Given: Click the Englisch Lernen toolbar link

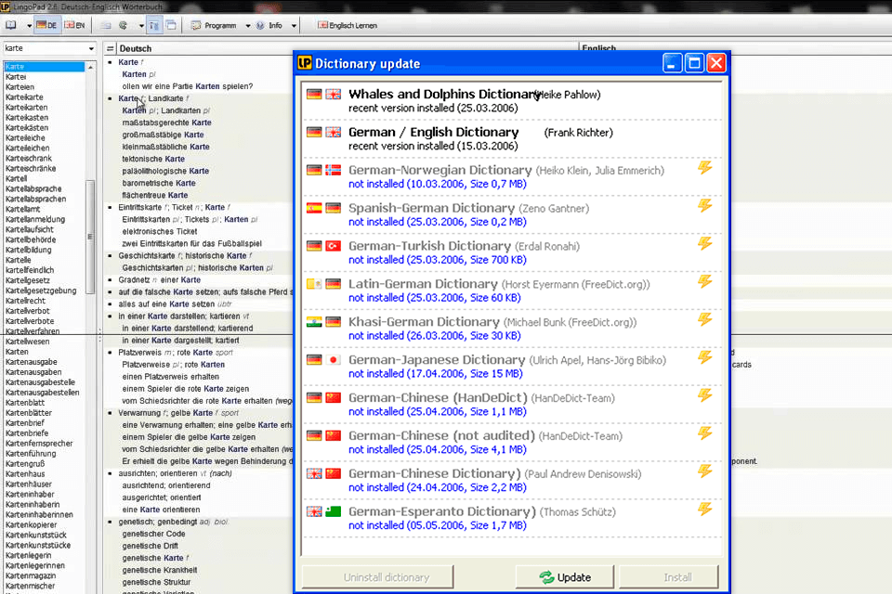Looking at the screenshot, I should 348,26.
